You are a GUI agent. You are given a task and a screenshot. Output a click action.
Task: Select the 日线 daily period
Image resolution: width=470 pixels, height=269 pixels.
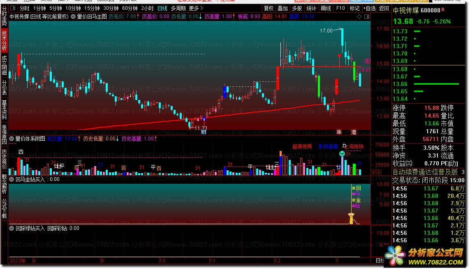coord(162,8)
